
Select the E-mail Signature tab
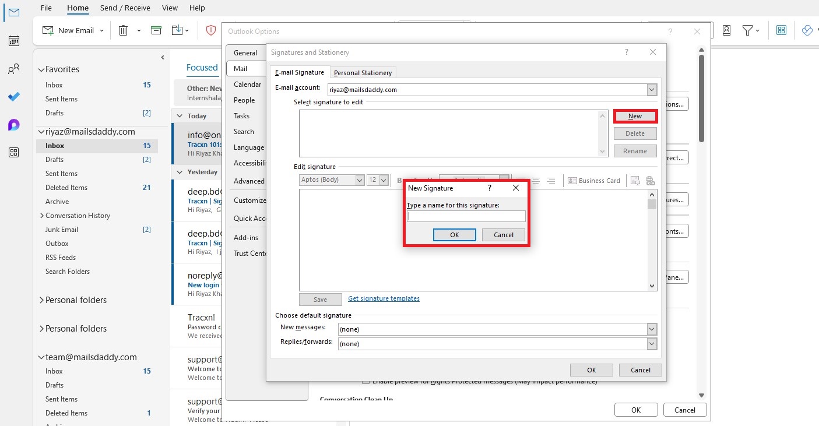[300, 72]
